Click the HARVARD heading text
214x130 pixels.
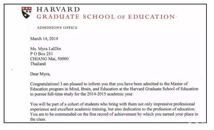[58, 9]
